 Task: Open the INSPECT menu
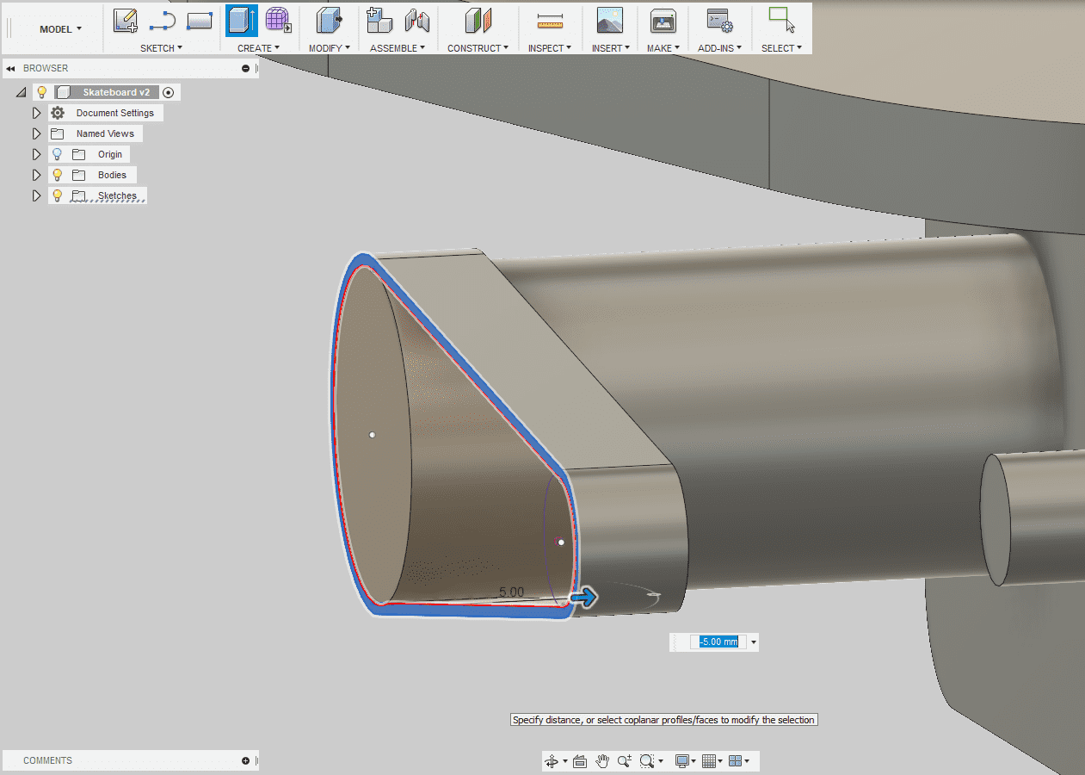pos(549,48)
